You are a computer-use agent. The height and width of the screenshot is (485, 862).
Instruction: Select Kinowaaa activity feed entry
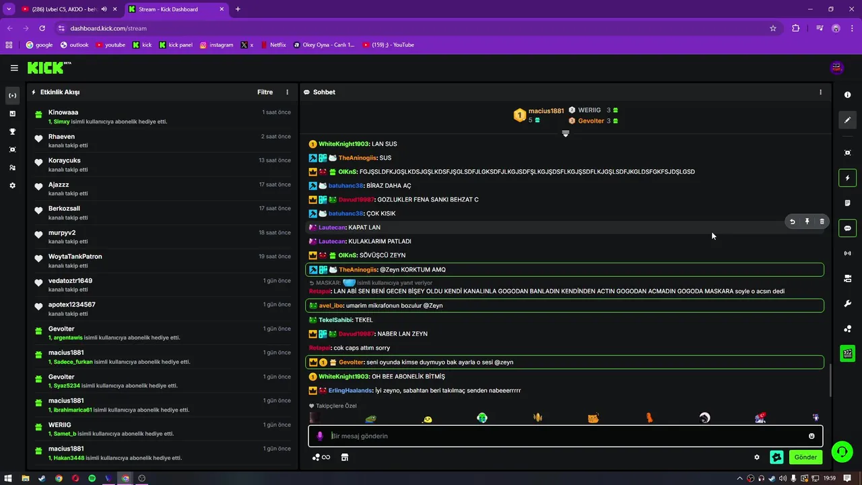click(x=163, y=117)
